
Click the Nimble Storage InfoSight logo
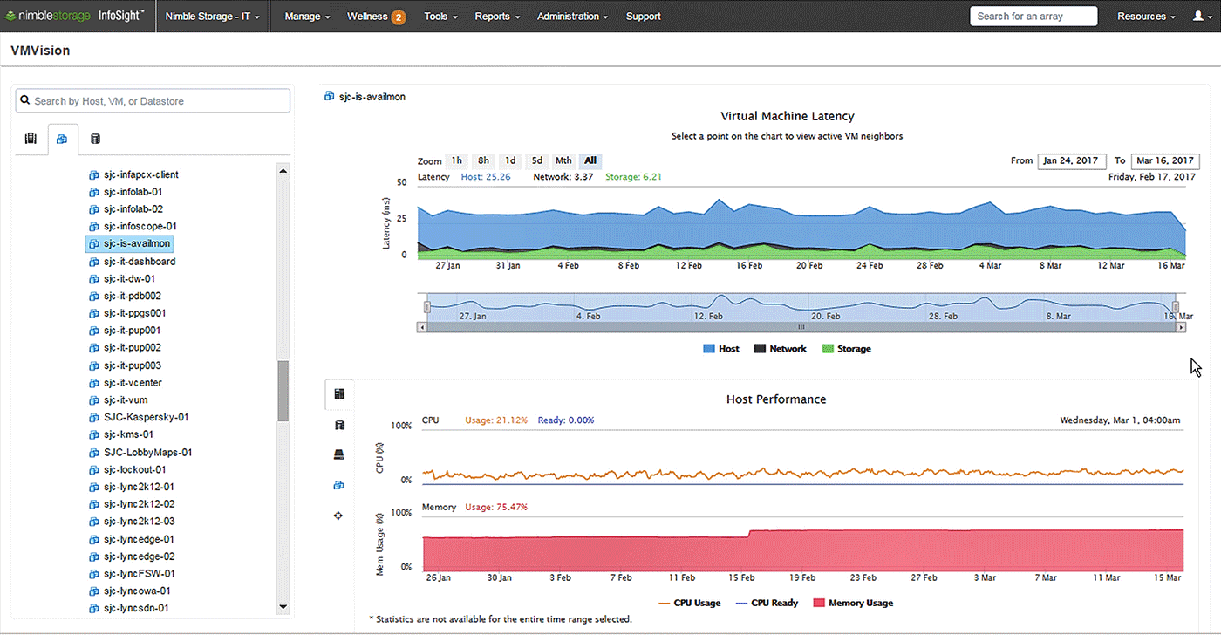point(76,16)
